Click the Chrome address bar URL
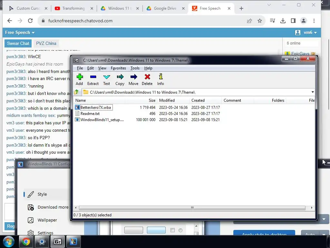 click(80, 21)
